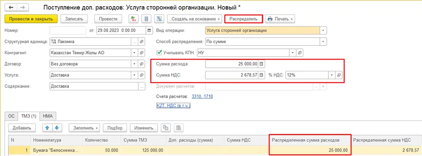Switch to the НМА tab
Viewport: 422px width, 156px height.
click(x=48, y=116)
